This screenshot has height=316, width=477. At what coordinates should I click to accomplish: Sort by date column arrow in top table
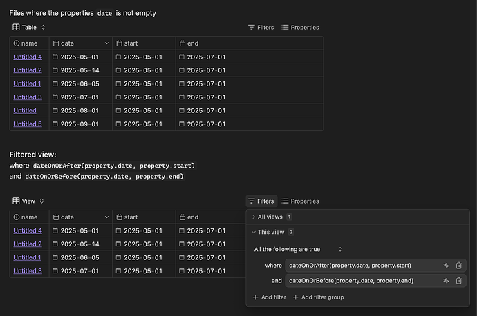(x=106, y=43)
